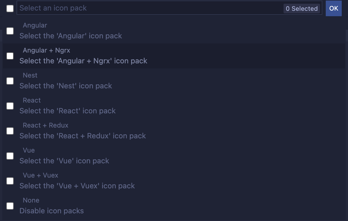Viewport: 348px width, 221px height.
Task: Check the 'Angular + Ngrx' checkbox
Action: coord(10,56)
